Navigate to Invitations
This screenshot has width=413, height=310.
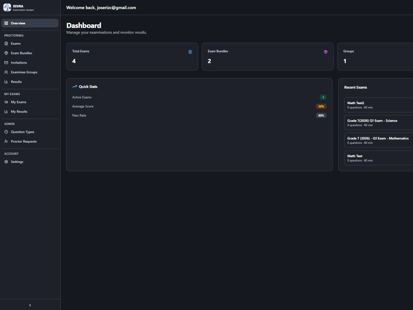pos(30,62)
